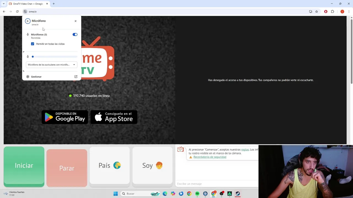Close the OmeTV Video Chat tab
Viewport: 353px width, 198px height.
coord(47,4)
